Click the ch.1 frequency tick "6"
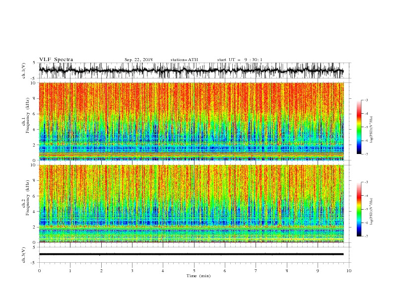This screenshot has width=393, height=304. (34, 114)
